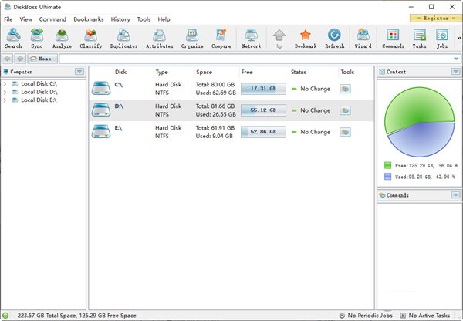
Task: Show more toolbar items chevron
Action: coord(459,38)
